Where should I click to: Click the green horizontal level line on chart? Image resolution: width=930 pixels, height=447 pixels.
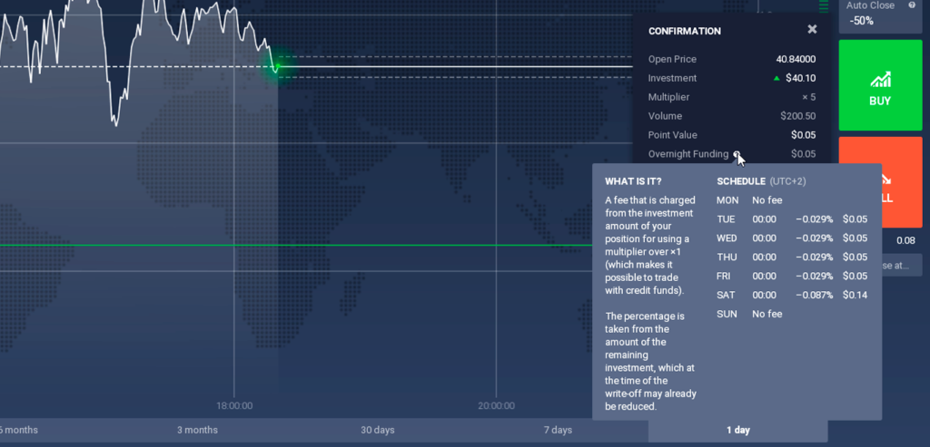(297, 245)
